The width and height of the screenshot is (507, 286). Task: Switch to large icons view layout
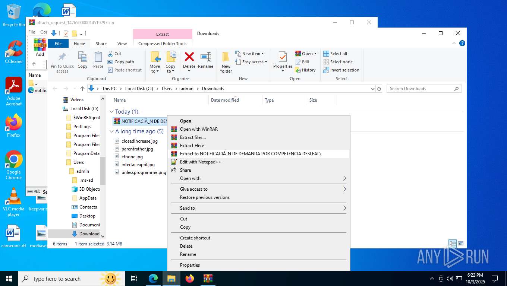point(461,244)
